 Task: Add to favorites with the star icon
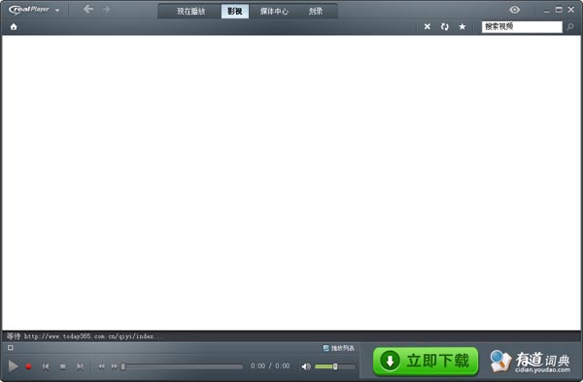coord(463,27)
